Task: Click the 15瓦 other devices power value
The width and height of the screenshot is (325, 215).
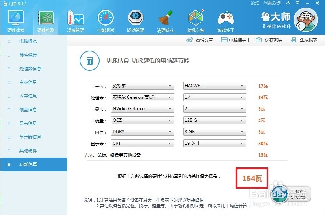Action: pyautogui.click(x=263, y=155)
